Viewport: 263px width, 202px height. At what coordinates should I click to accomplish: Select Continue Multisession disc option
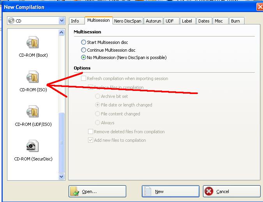pos(83,50)
